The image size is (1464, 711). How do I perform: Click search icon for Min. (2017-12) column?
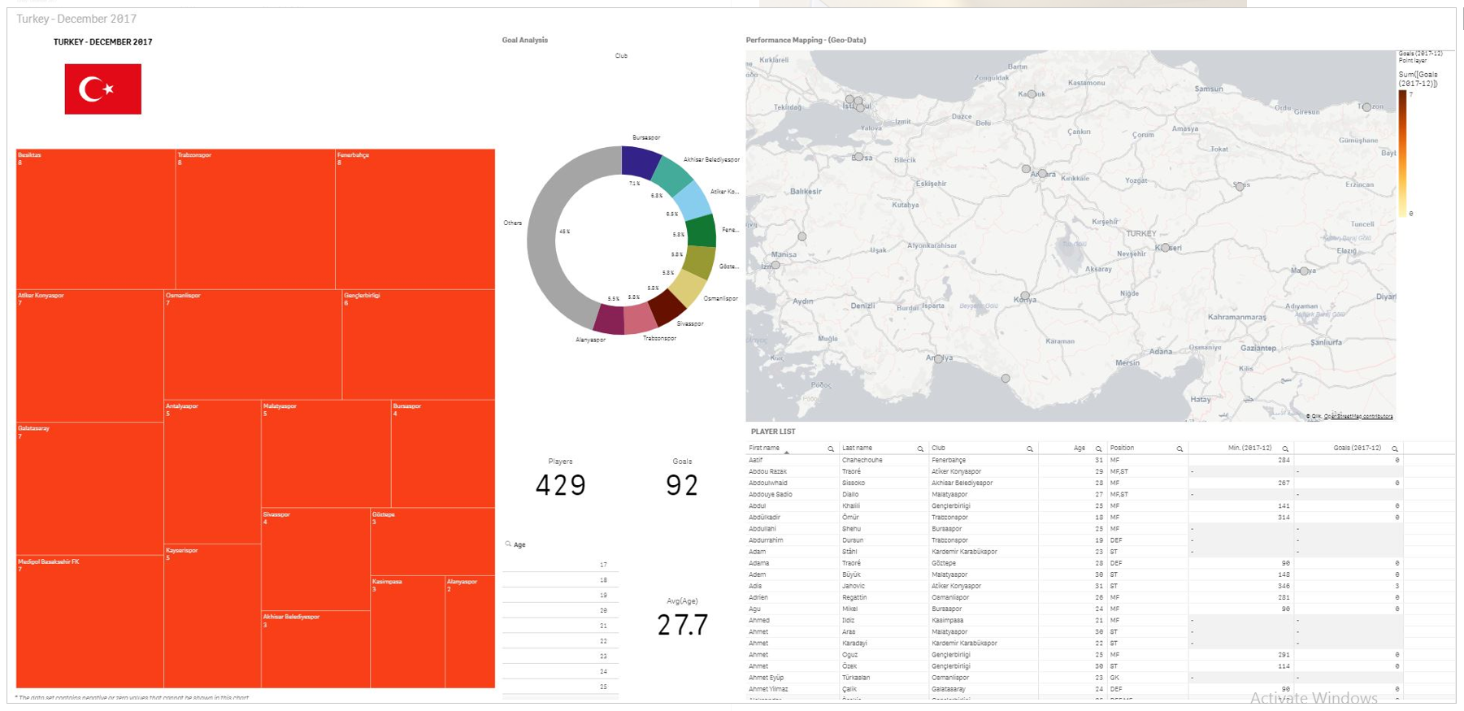(x=1285, y=449)
